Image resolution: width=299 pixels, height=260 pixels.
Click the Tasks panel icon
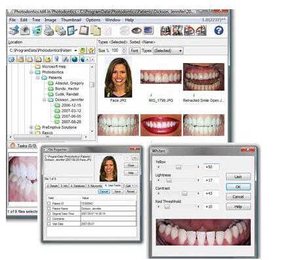(12, 146)
